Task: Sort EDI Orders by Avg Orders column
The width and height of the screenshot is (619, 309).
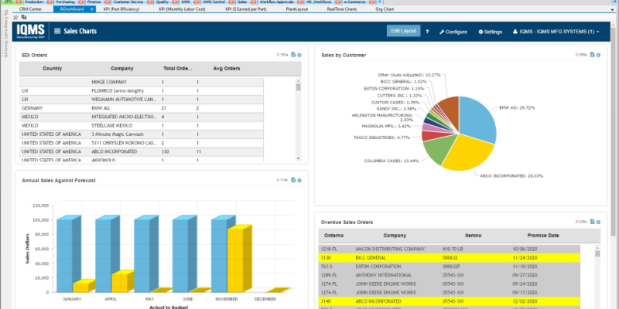Action: [227, 69]
